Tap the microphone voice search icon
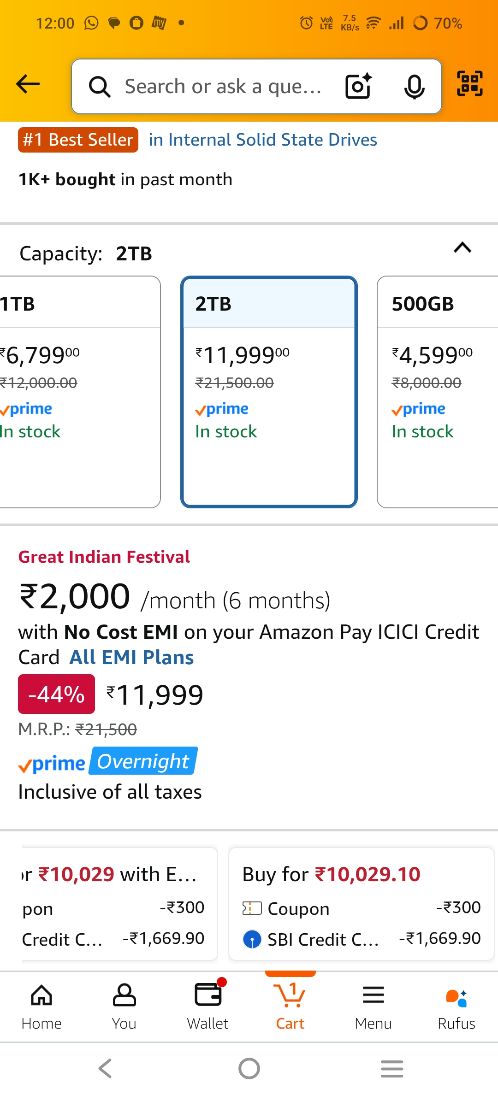This screenshot has width=498, height=1095. click(414, 86)
